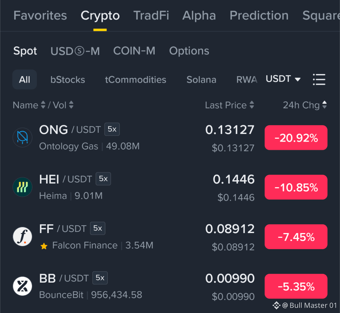Toggle the -7.45% change badge for FF

click(296, 237)
